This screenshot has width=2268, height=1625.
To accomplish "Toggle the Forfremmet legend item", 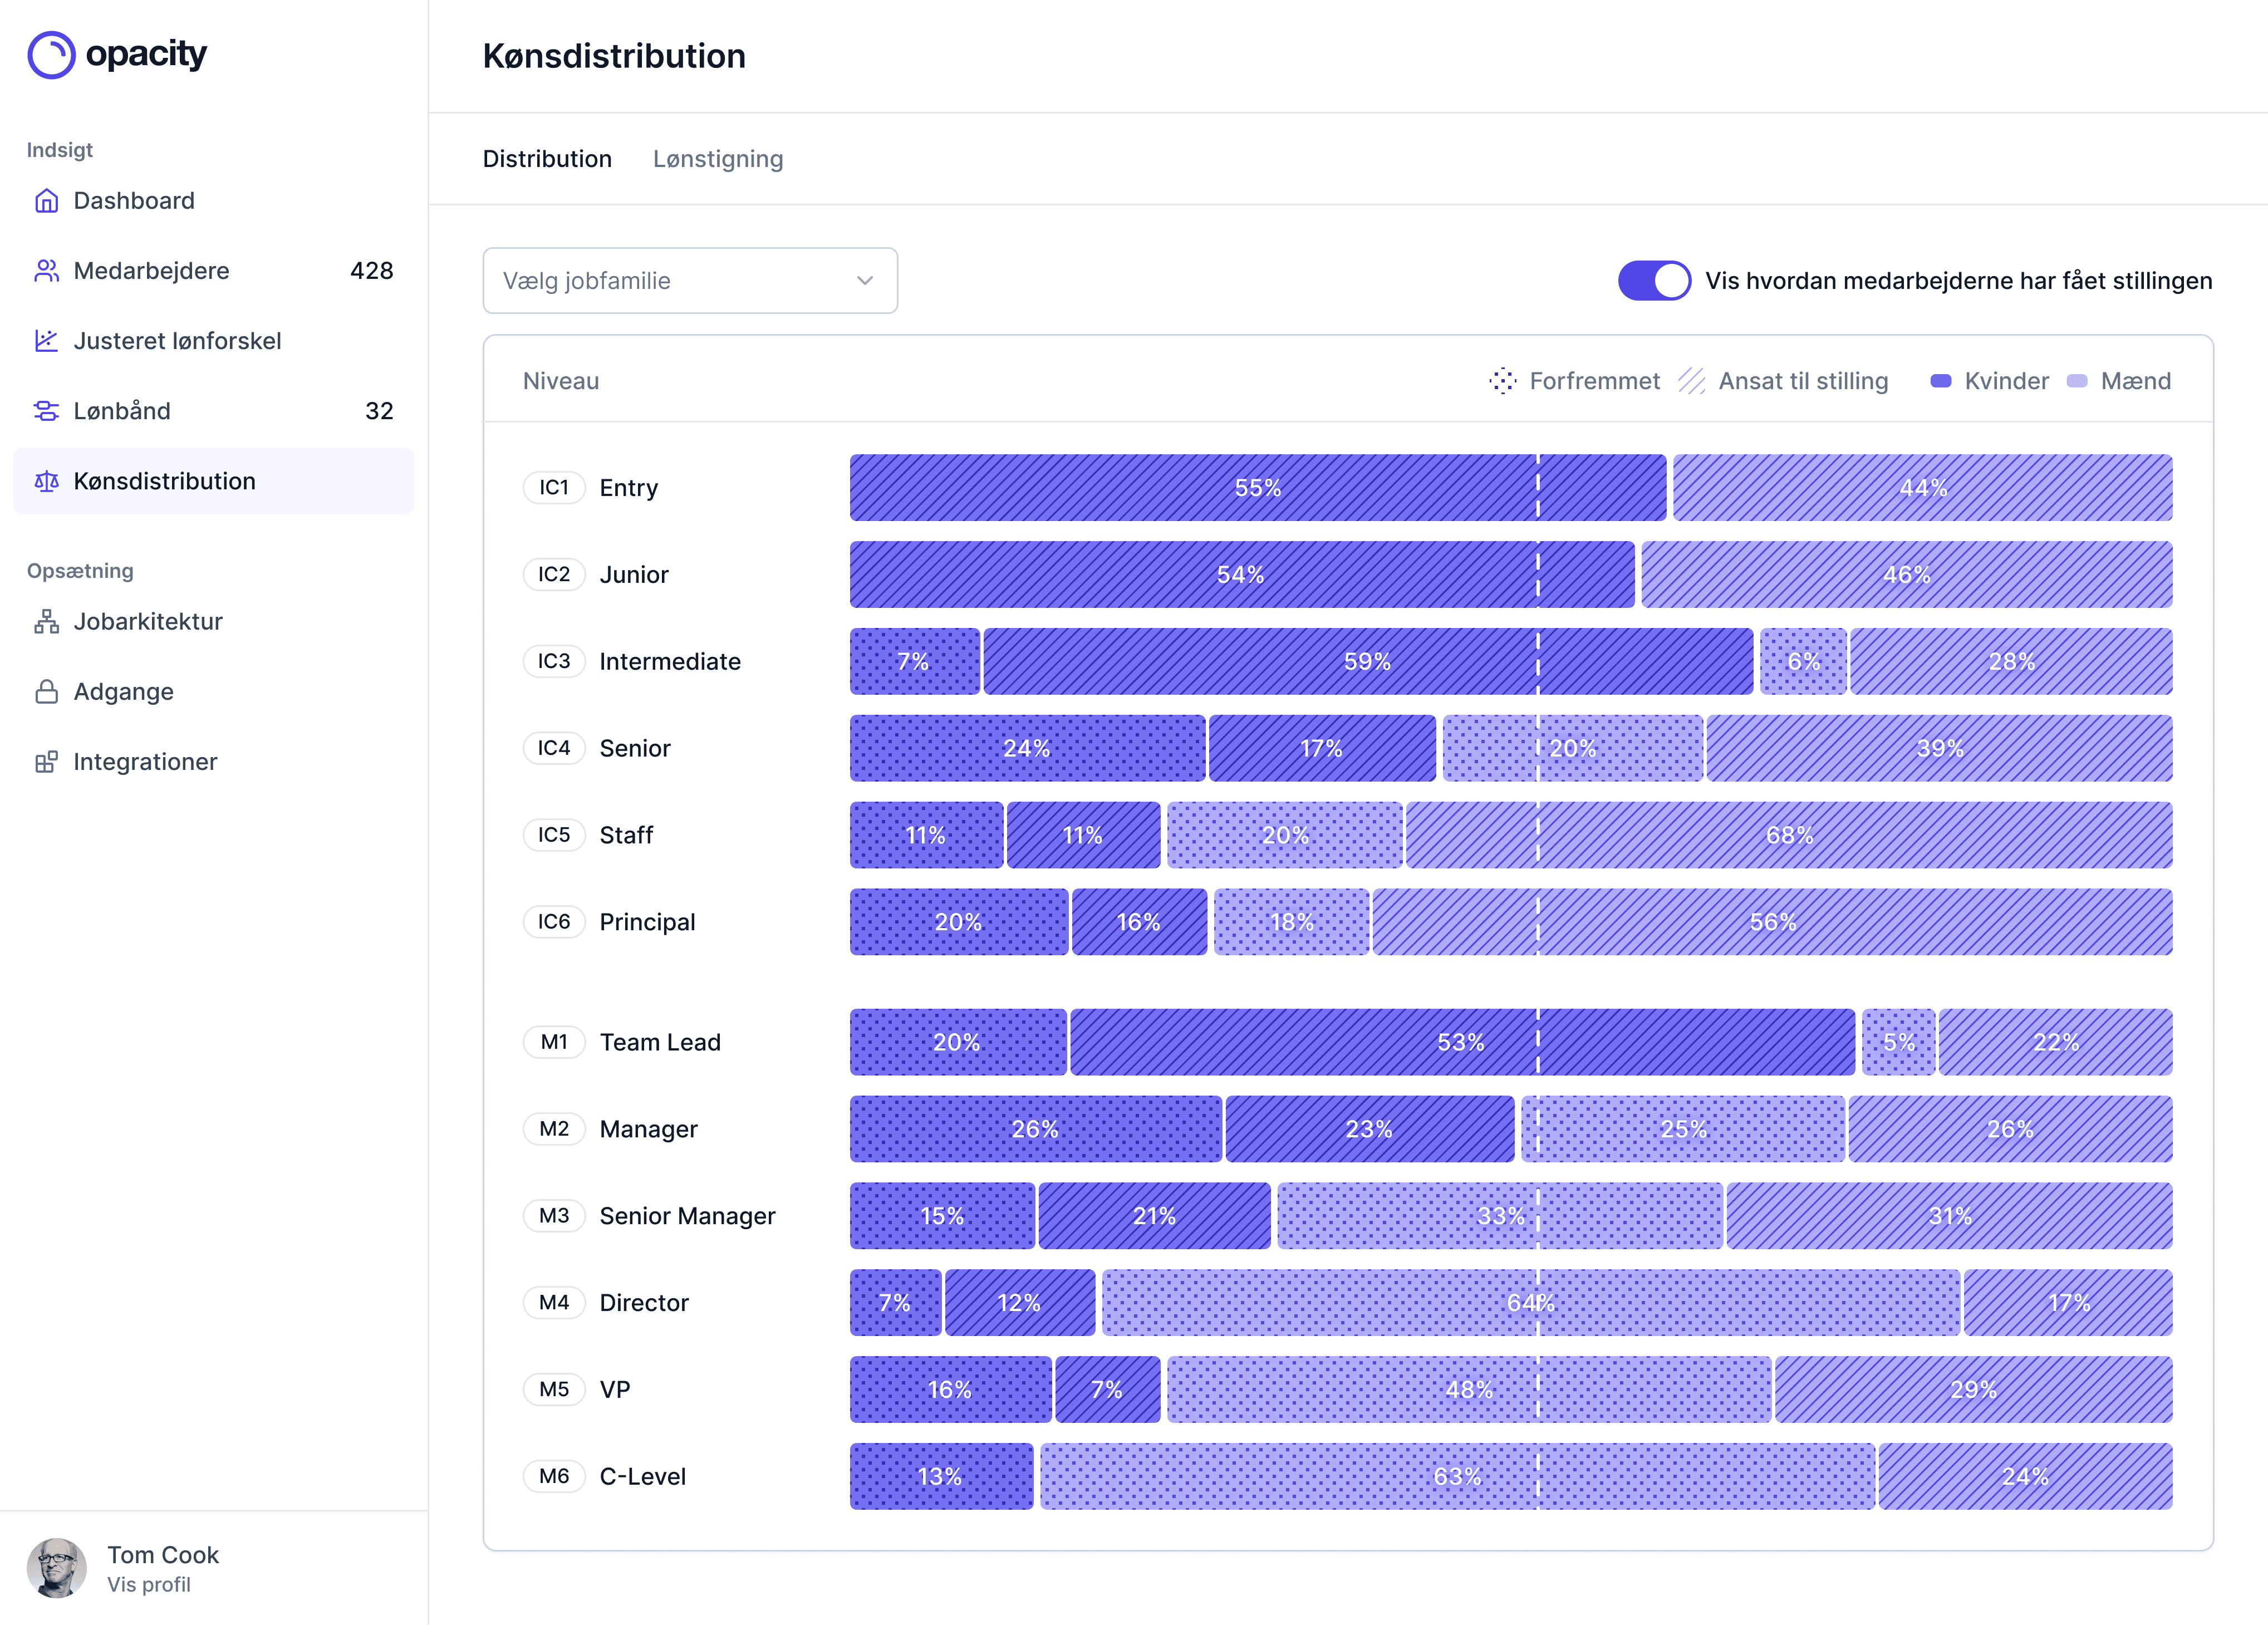I will tap(1576, 380).
